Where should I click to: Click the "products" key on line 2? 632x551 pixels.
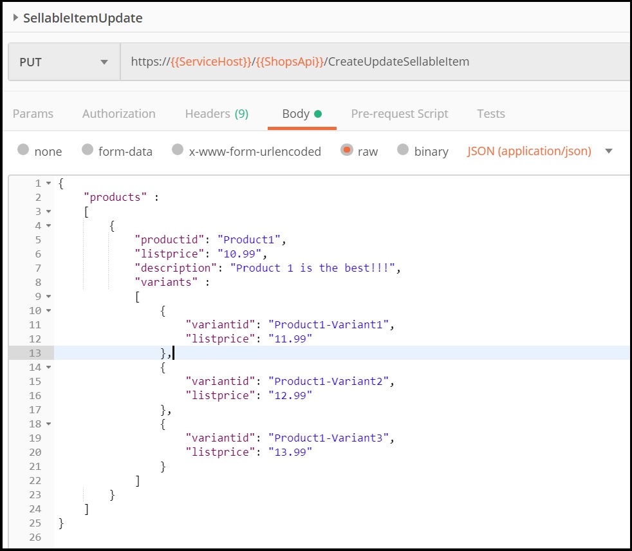coord(115,197)
